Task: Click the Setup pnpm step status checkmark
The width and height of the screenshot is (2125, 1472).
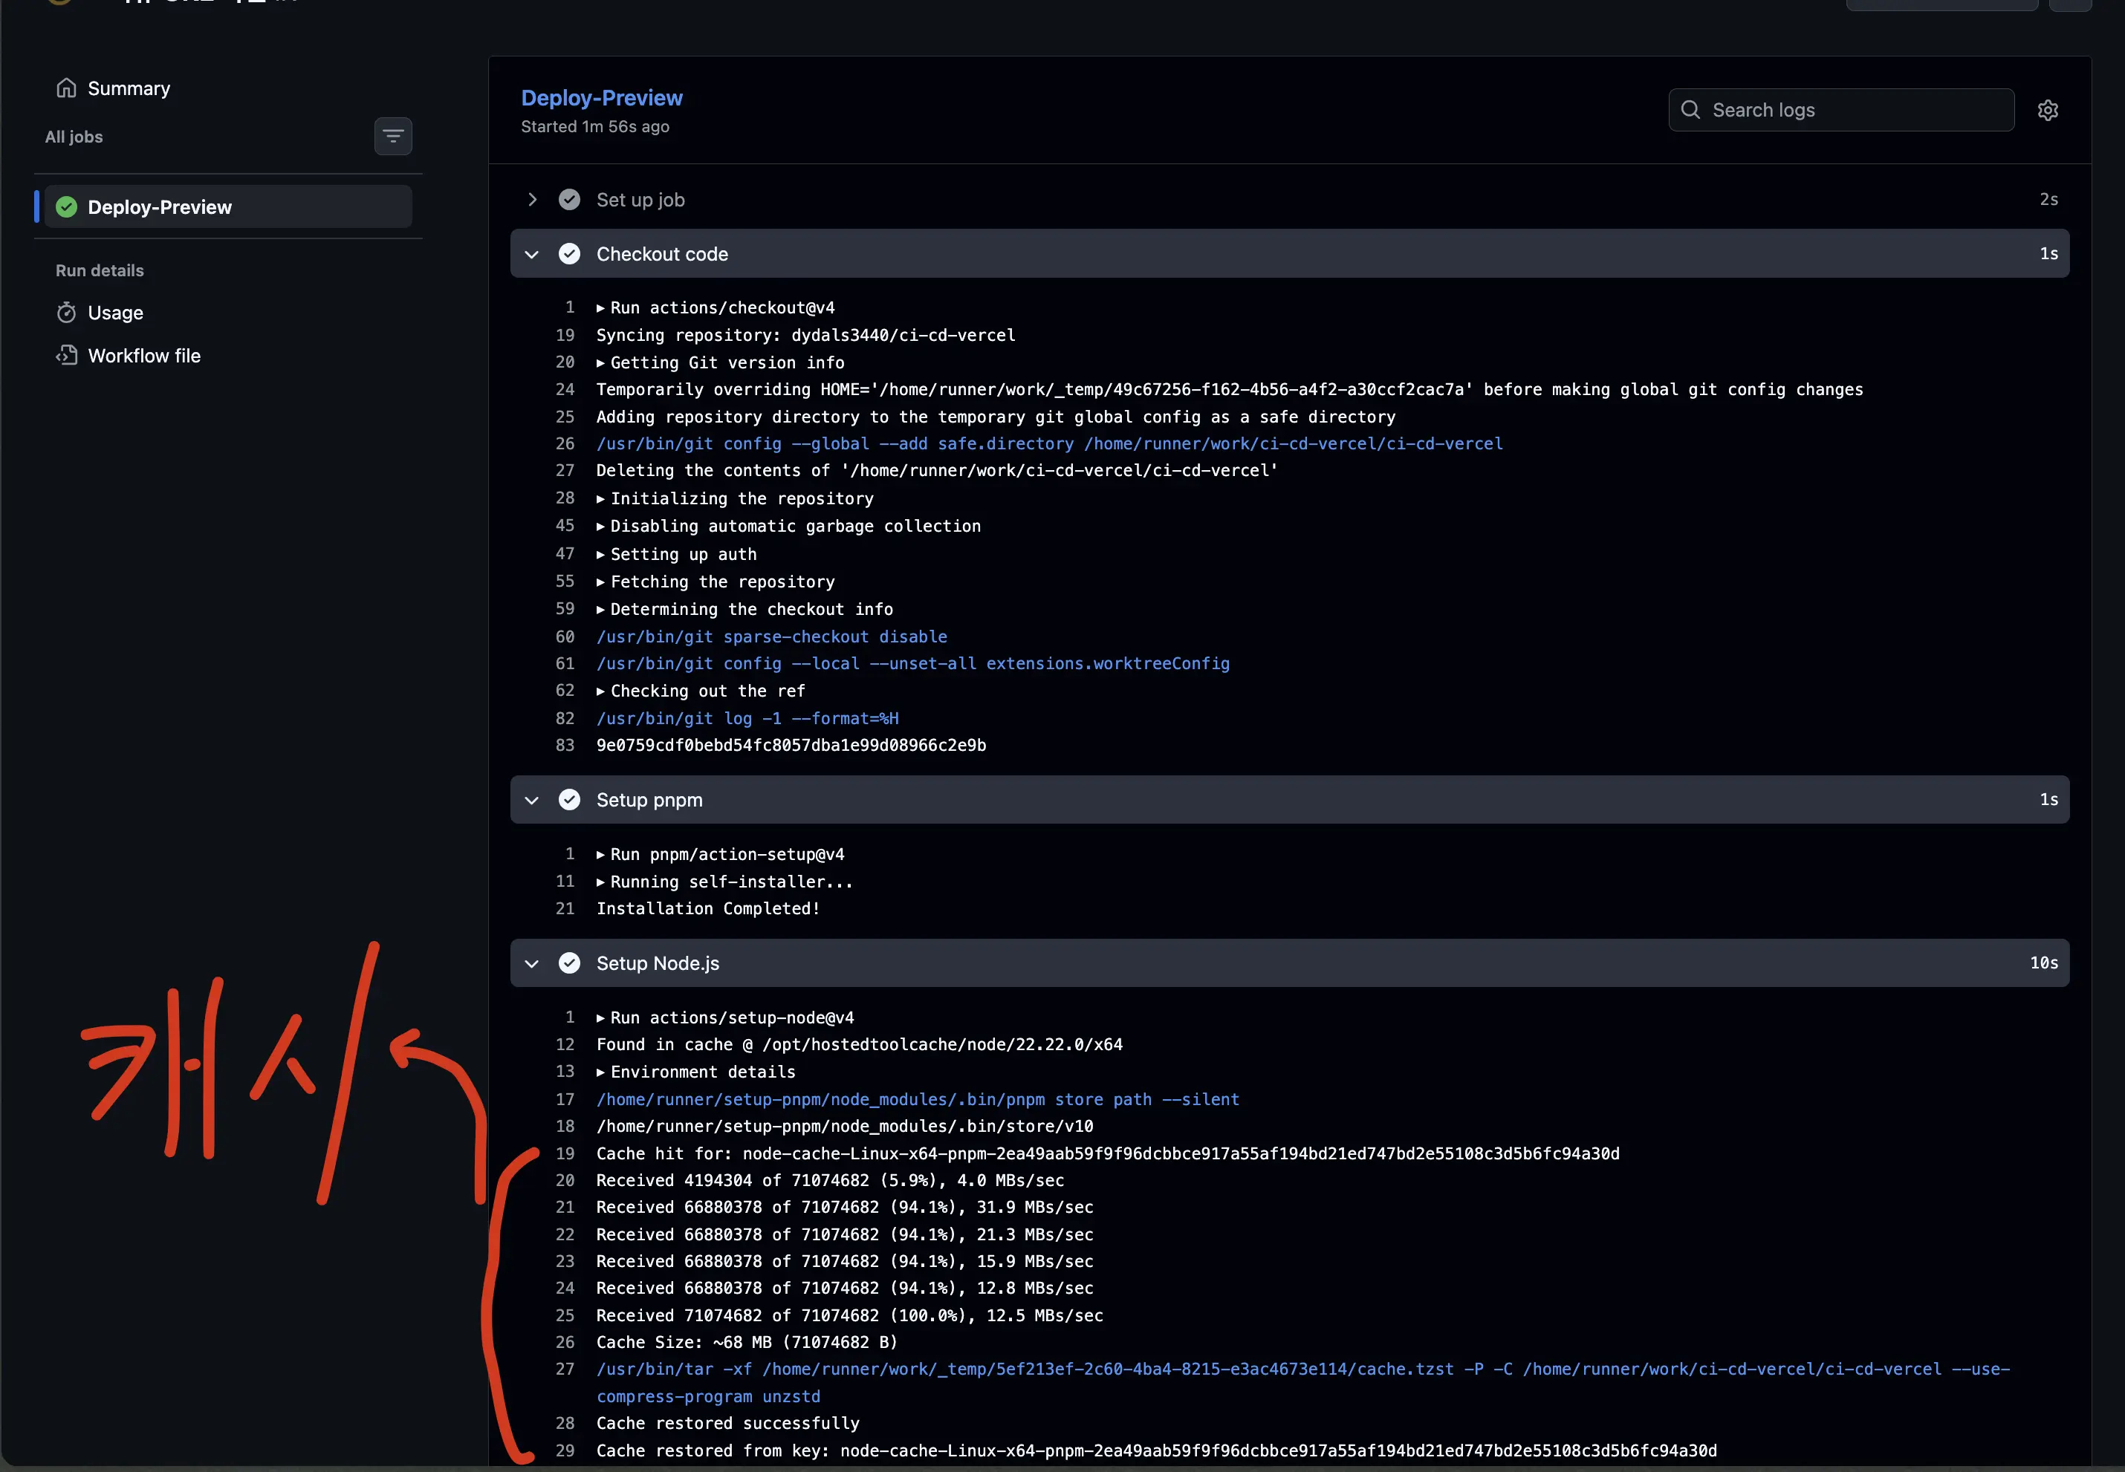Action: click(x=569, y=800)
